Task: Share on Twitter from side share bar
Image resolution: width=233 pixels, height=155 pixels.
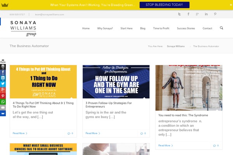Action: (3, 84)
